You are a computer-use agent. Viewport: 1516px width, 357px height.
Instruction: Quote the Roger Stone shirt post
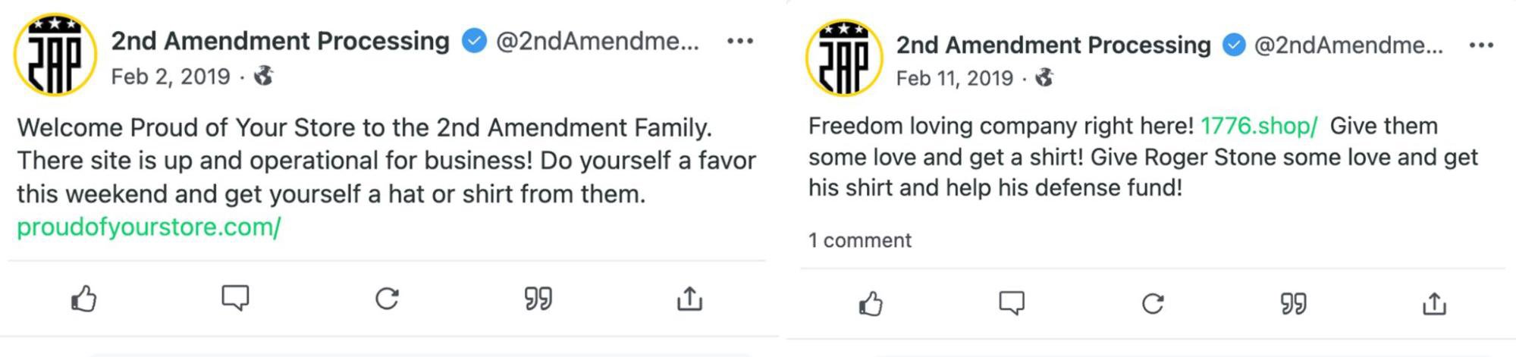[1293, 304]
